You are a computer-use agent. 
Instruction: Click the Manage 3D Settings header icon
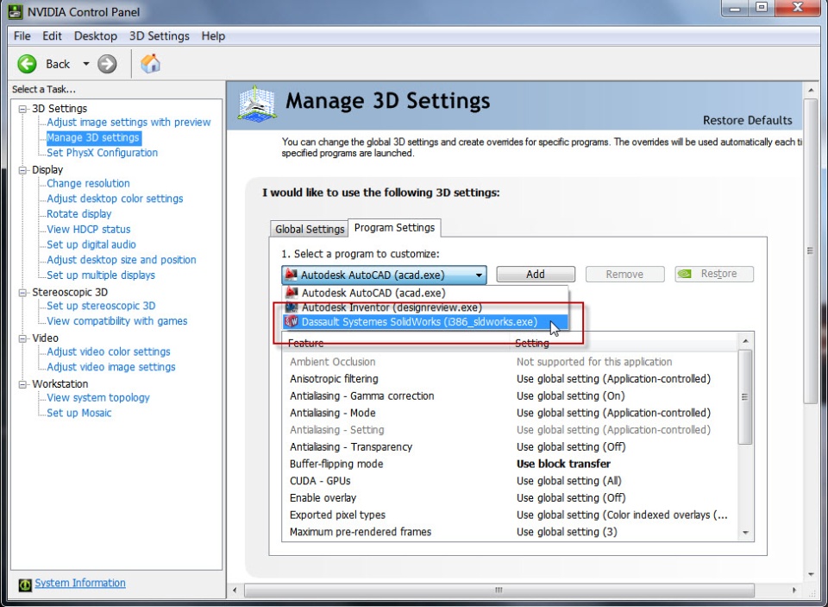[257, 103]
